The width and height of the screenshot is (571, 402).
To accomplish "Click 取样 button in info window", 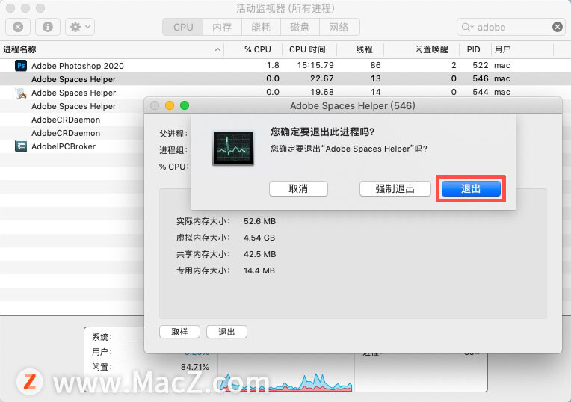I will pyautogui.click(x=179, y=332).
